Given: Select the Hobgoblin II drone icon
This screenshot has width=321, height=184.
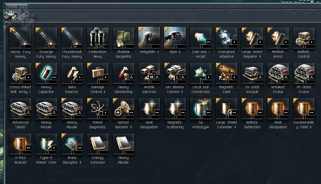Looking at the screenshot, I should pos(149,38).
